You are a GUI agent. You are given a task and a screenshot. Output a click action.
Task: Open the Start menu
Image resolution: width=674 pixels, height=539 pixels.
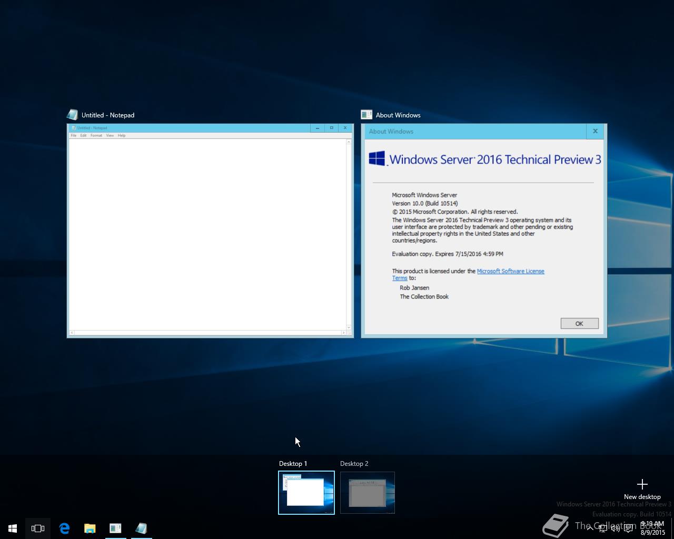[x=13, y=528]
